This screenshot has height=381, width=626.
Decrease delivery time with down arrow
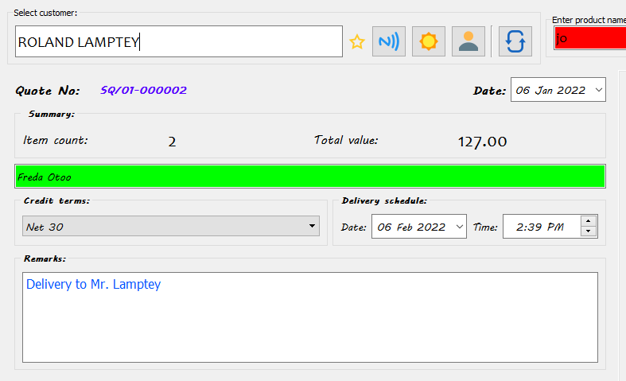589,231
